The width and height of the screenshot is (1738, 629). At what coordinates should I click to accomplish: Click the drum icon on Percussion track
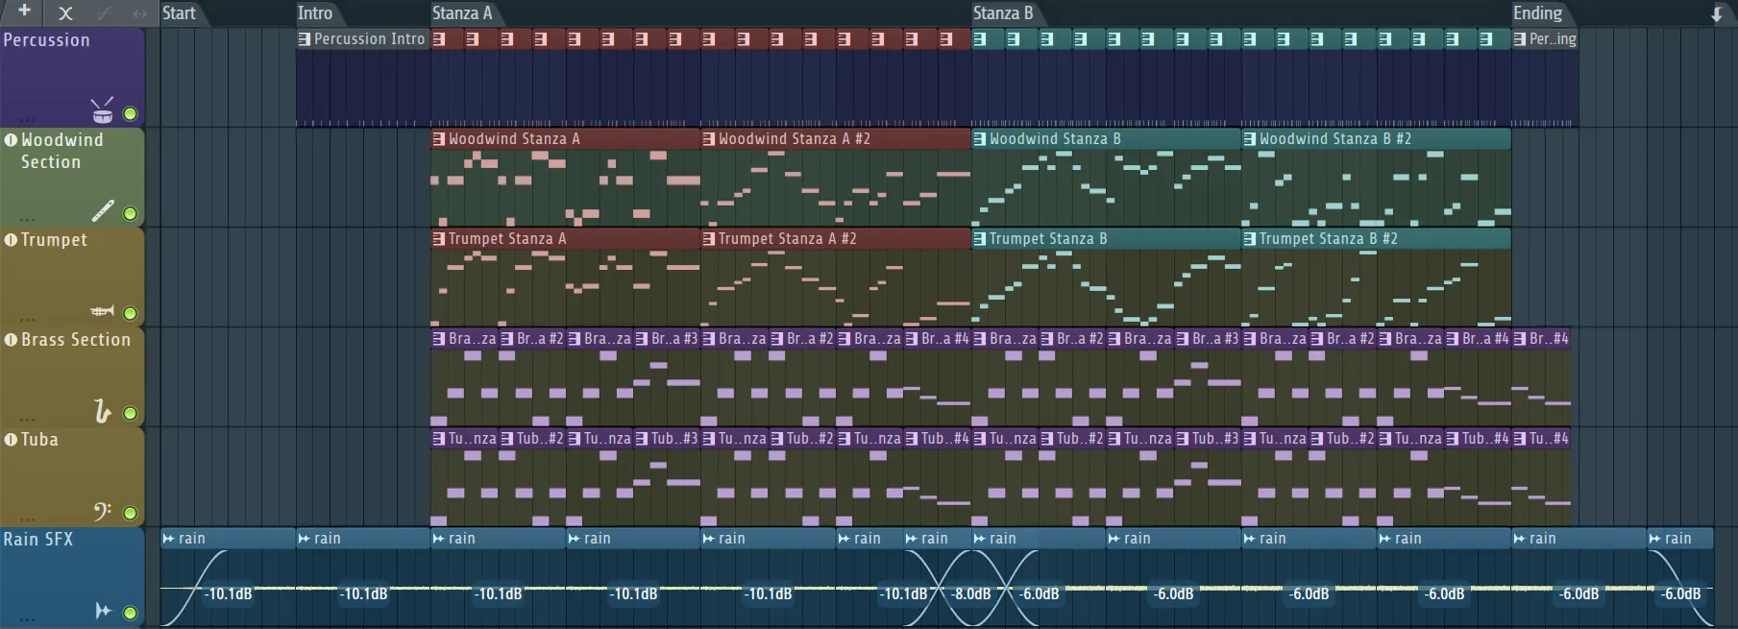tap(102, 111)
